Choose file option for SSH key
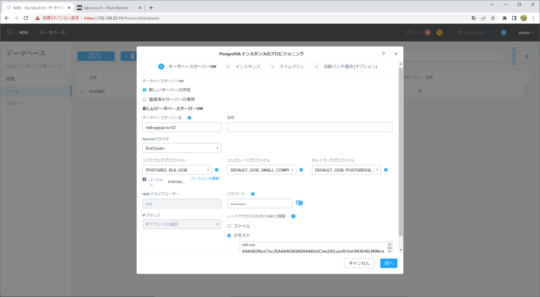The width and height of the screenshot is (540, 297). 229,226
